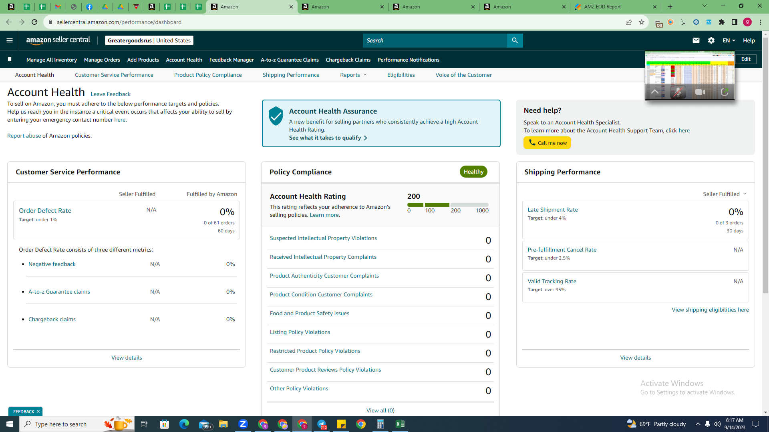Open the Late Shipment Rate link
Image resolution: width=769 pixels, height=432 pixels.
click(553, 210)
